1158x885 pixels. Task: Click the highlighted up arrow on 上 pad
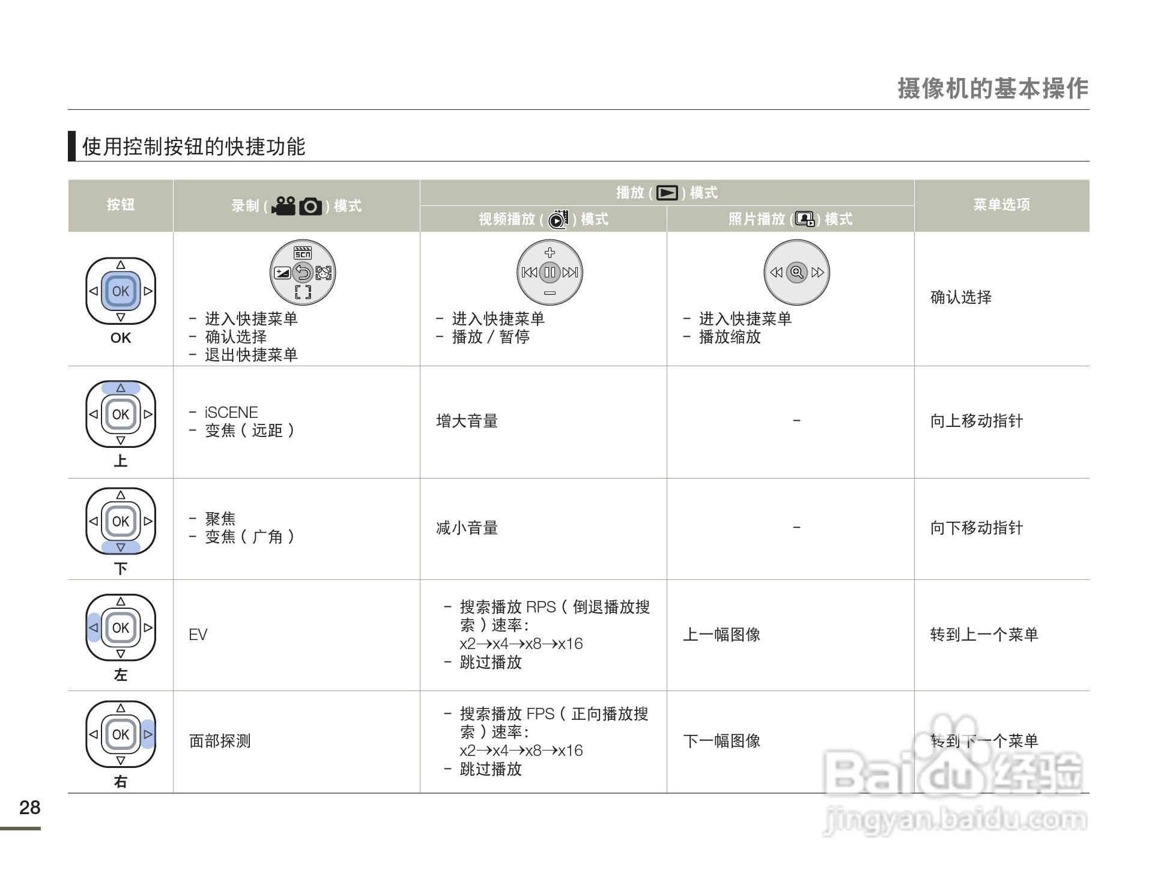pos(121,388)
